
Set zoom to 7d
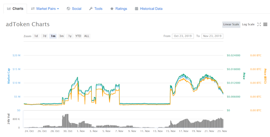click(44, 36)
